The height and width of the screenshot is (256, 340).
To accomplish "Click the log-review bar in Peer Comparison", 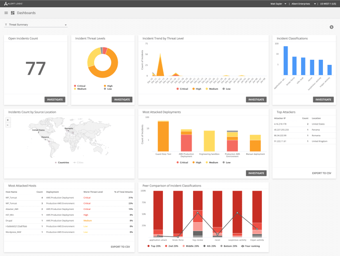I will (198, 214).
